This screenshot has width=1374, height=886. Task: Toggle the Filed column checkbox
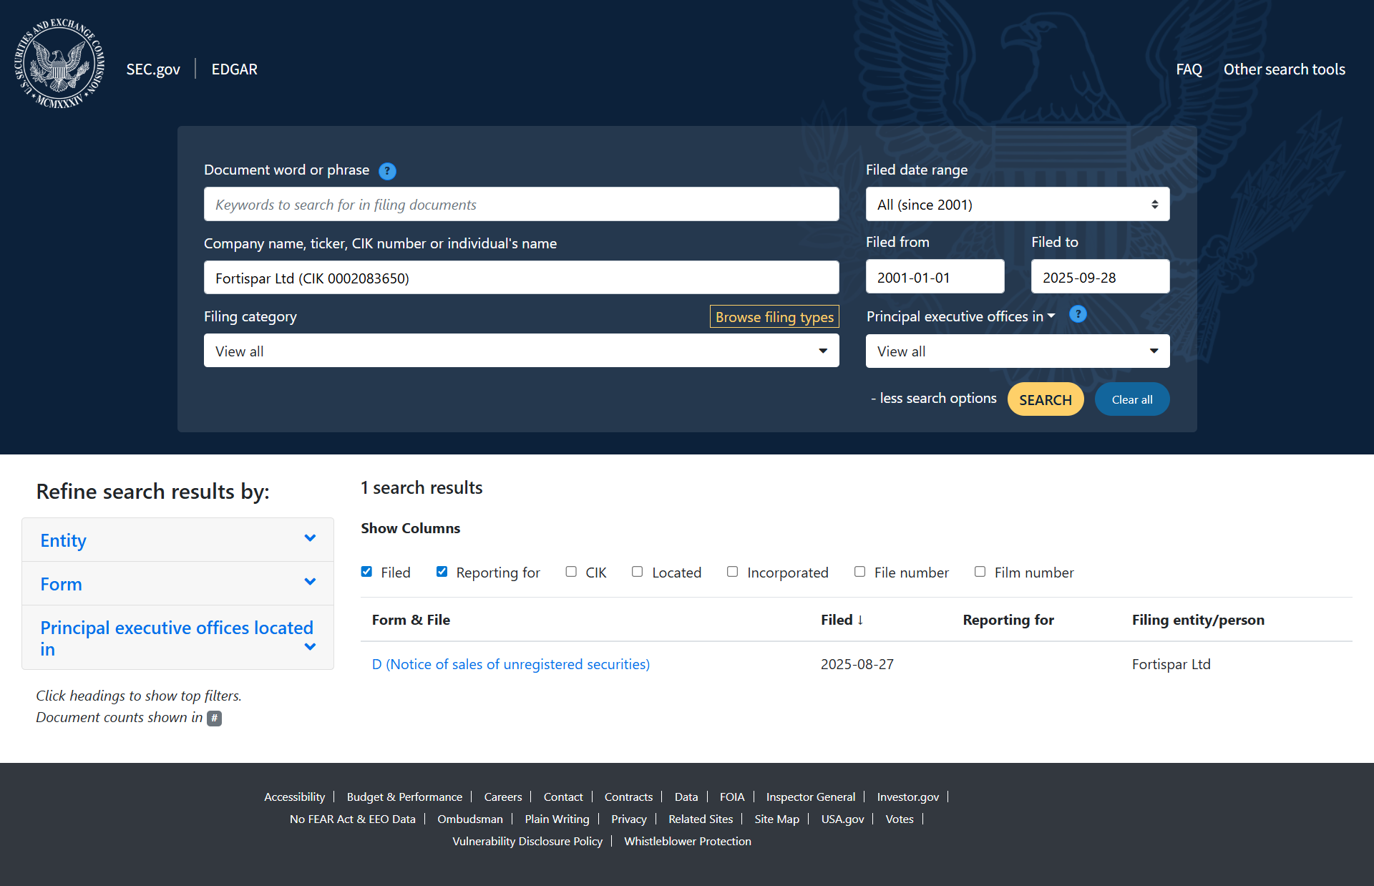pyautogui.click(x=366, y=572)
